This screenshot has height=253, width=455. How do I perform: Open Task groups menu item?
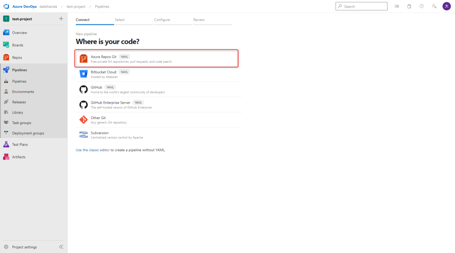tap(34, 123)
